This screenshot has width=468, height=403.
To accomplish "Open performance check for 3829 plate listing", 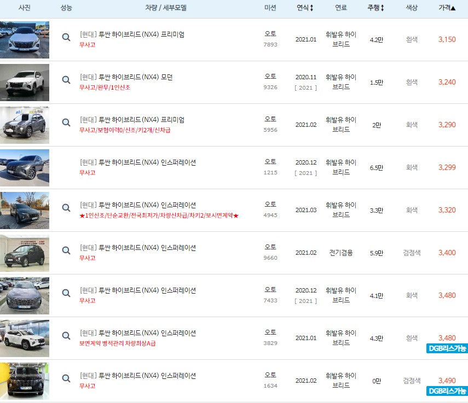I will point(66,336).
